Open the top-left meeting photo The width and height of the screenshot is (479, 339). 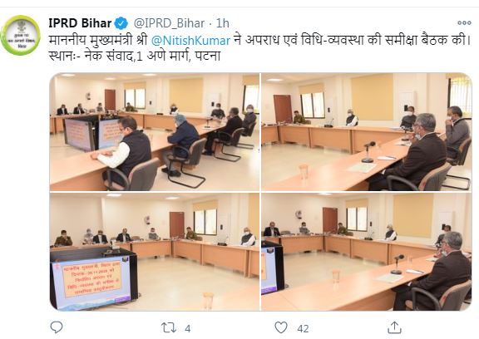click(x=155, y=132)
